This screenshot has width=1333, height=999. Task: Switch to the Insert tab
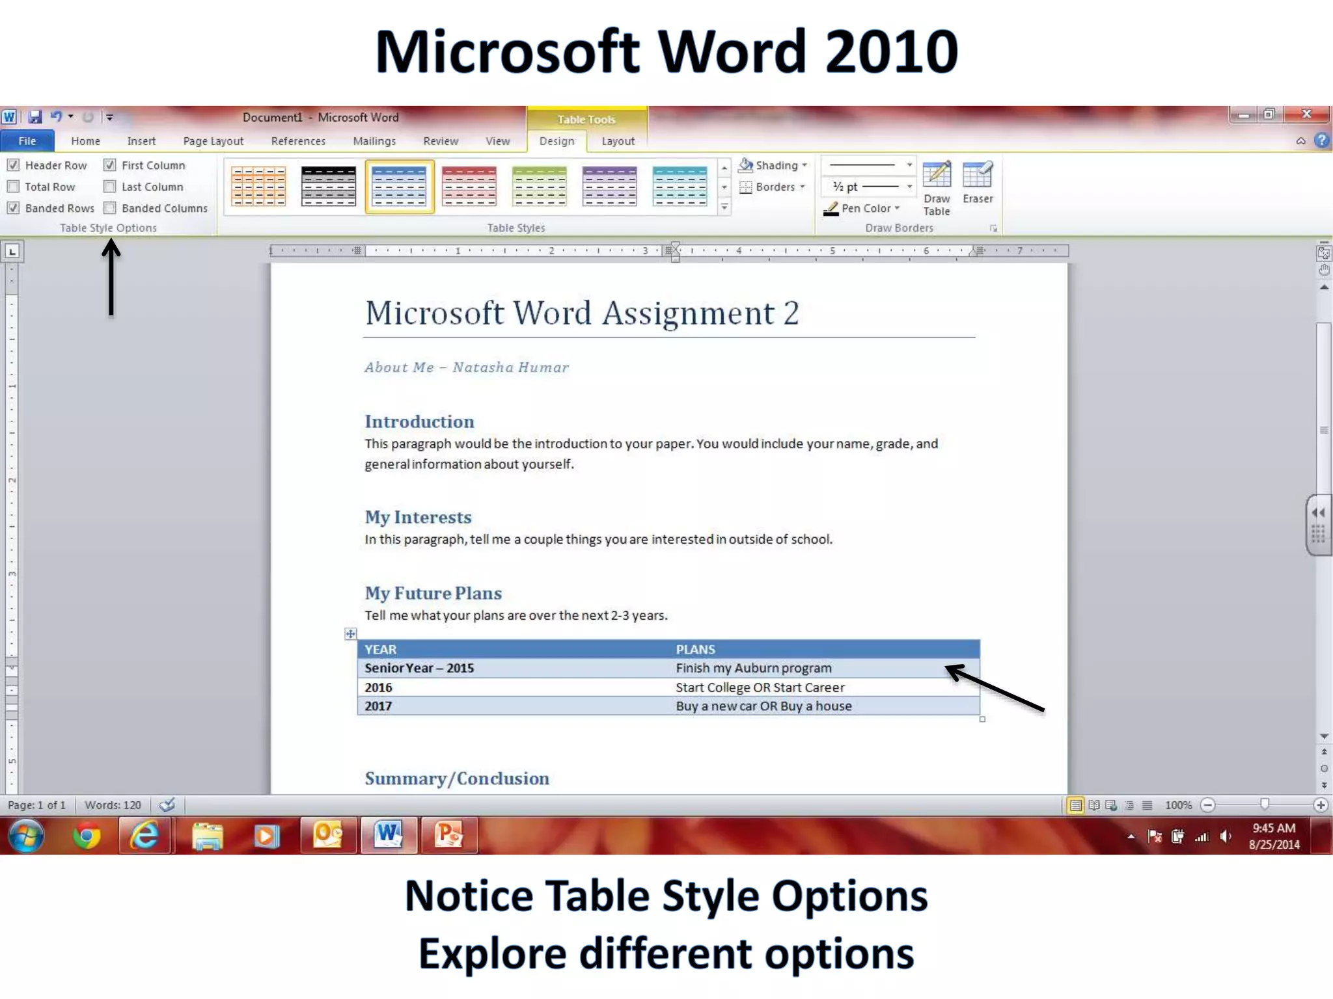(x=141, y=141)
